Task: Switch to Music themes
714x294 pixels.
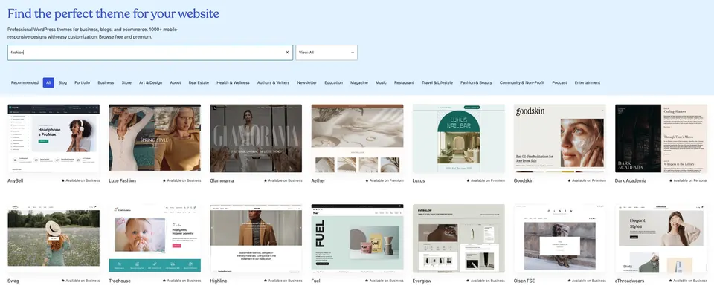Action: (x=381, y=82)
